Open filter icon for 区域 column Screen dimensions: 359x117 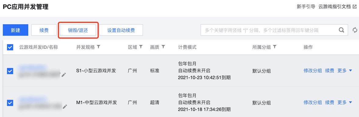(141, 47)
